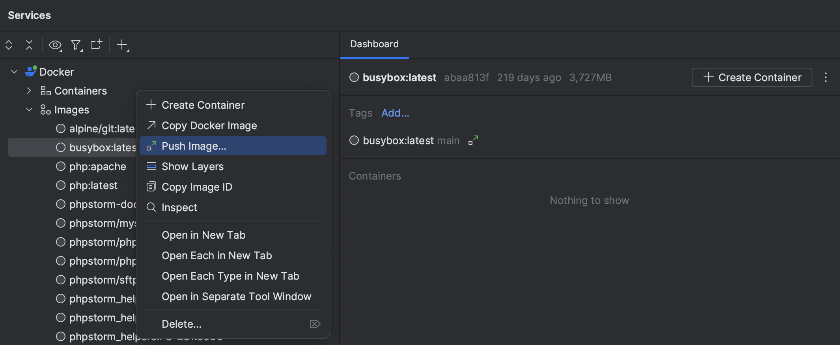Choose Copy Image ID menu entry
The image size is (840, 345).
[x=233, y=187]
